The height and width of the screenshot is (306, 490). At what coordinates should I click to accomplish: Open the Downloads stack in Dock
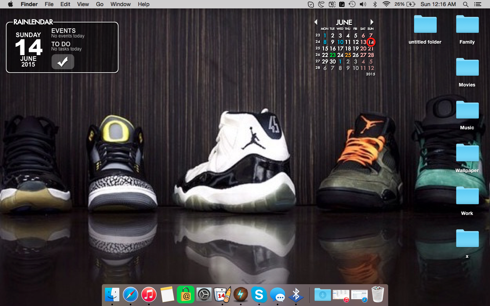323,295
